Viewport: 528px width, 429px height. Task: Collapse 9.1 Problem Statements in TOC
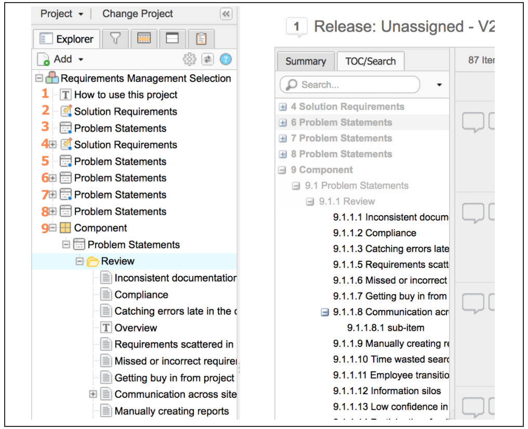(x=296, y=186)
